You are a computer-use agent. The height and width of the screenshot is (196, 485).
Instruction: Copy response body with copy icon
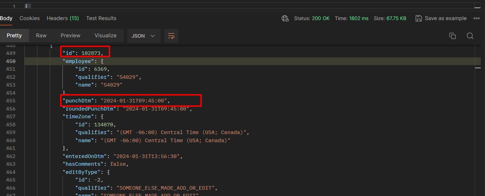click(453, 36)
